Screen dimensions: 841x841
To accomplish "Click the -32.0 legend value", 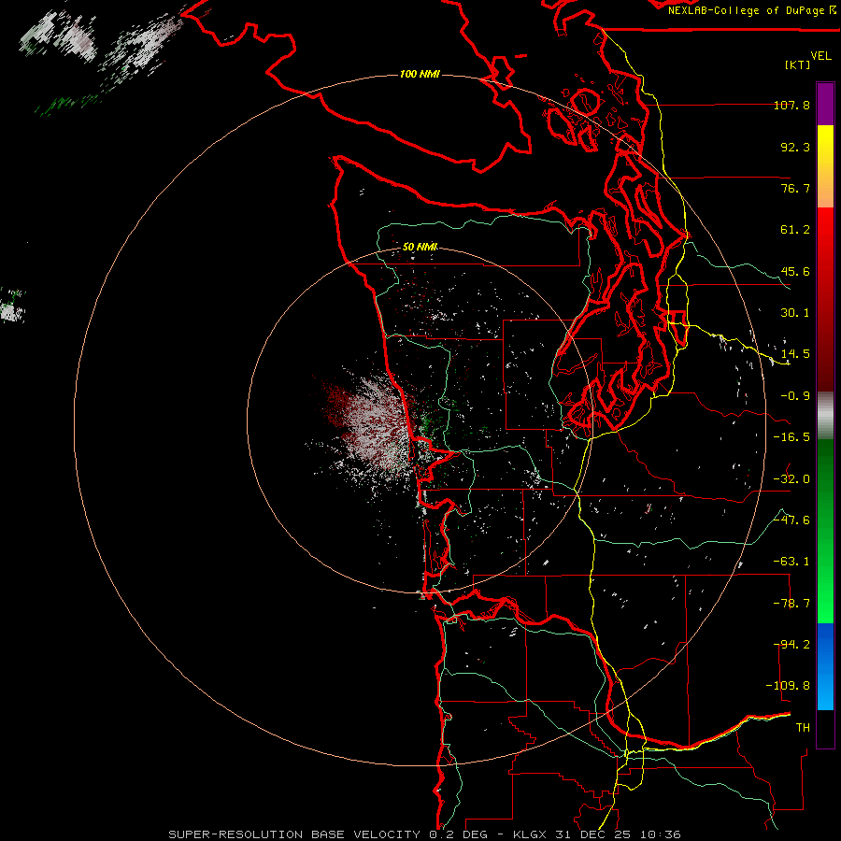I will click(791, 479).
